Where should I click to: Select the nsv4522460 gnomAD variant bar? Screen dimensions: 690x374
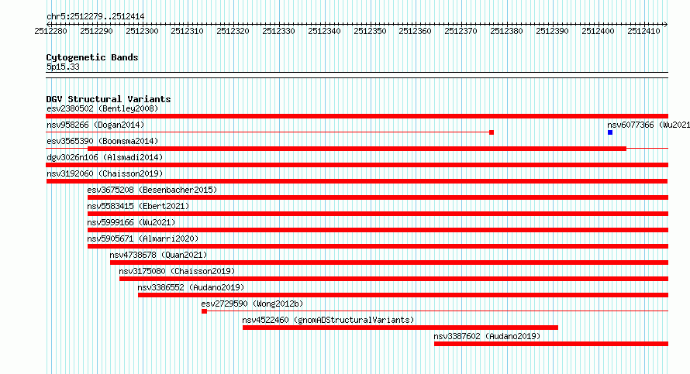click(x=401, y=328)
